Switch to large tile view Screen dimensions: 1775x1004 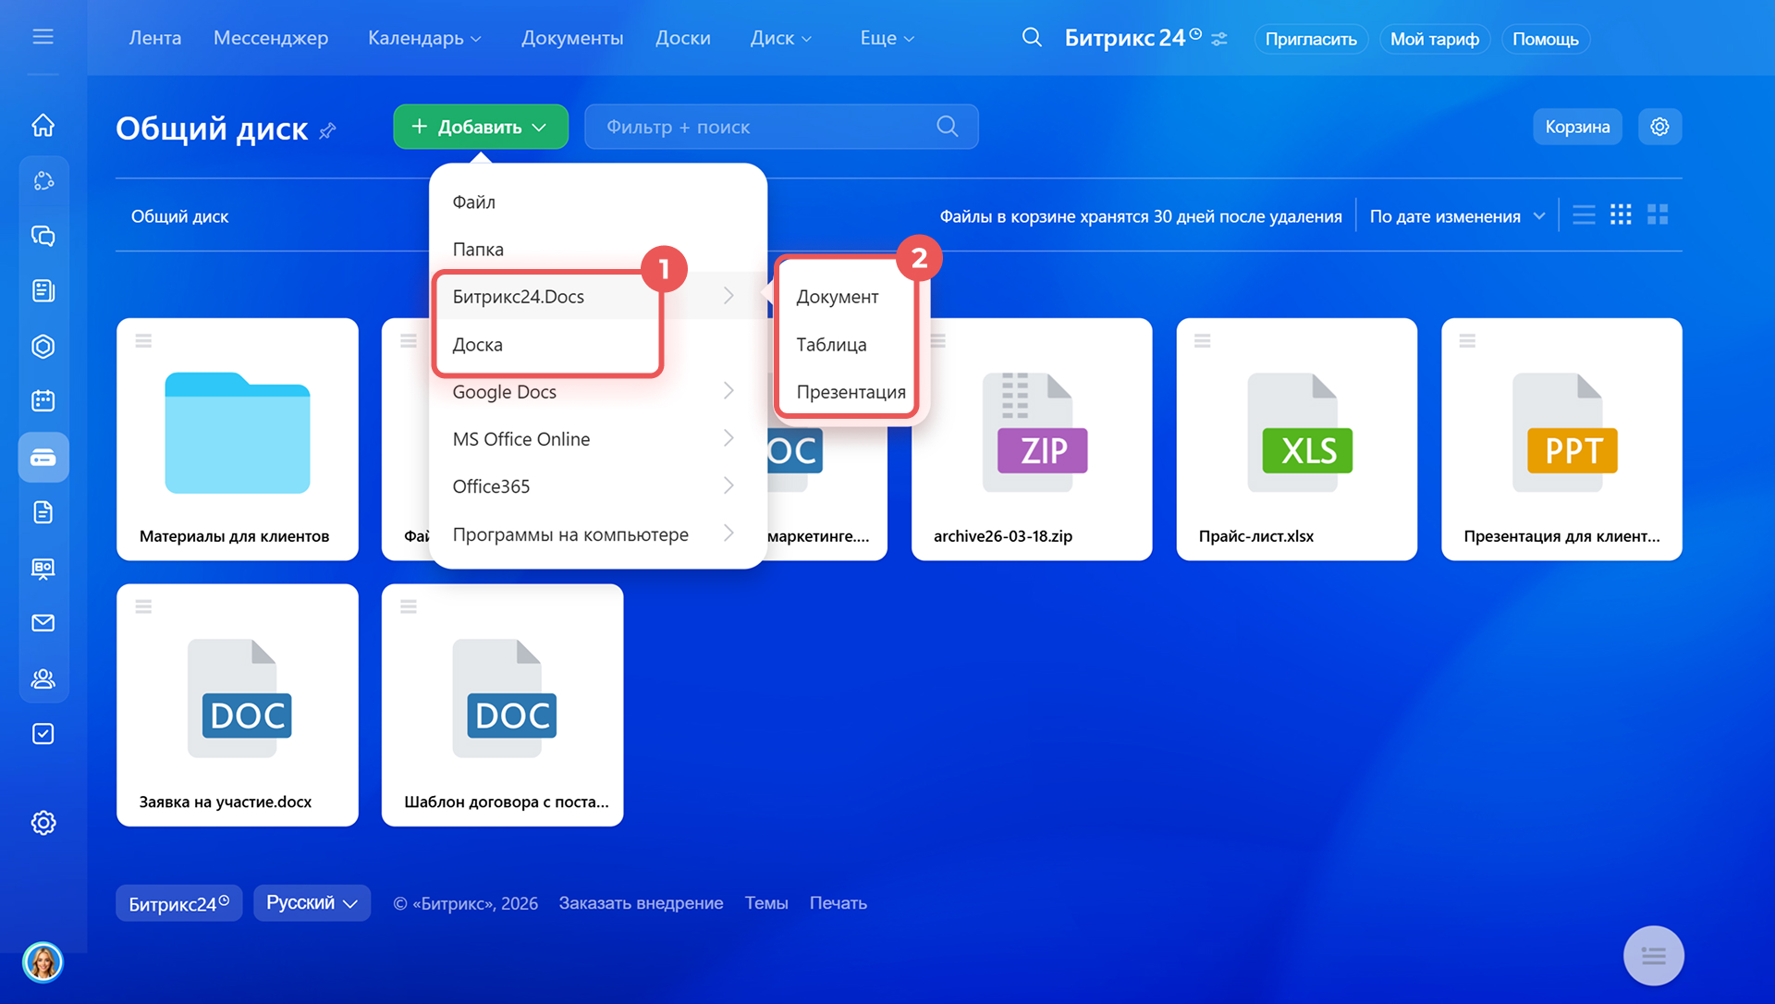click(x=1658, y=215)
